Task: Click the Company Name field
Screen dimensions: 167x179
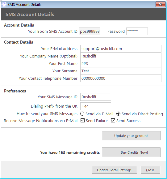Action: point(121,56)
